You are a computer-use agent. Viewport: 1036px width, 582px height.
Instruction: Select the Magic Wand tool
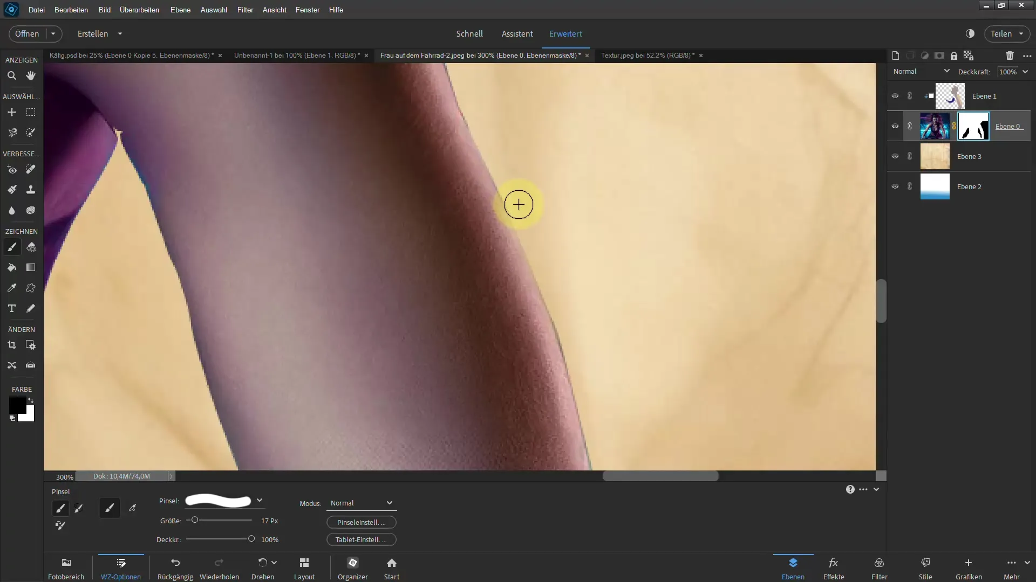[x=31, y=132]
